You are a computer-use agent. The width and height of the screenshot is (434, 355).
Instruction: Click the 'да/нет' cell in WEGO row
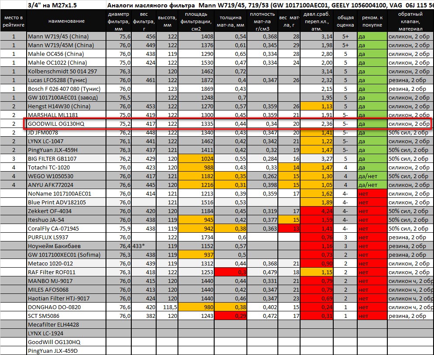click(x=372, y=176)
